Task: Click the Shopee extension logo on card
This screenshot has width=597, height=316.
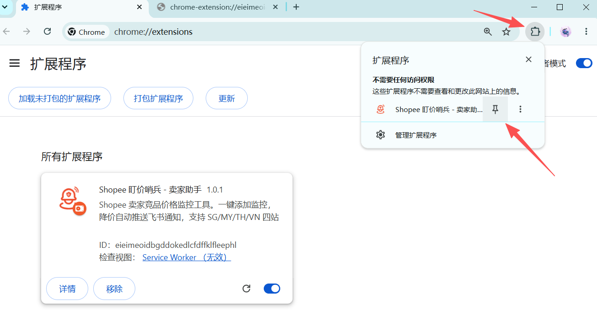Action: tap(73, 200)
